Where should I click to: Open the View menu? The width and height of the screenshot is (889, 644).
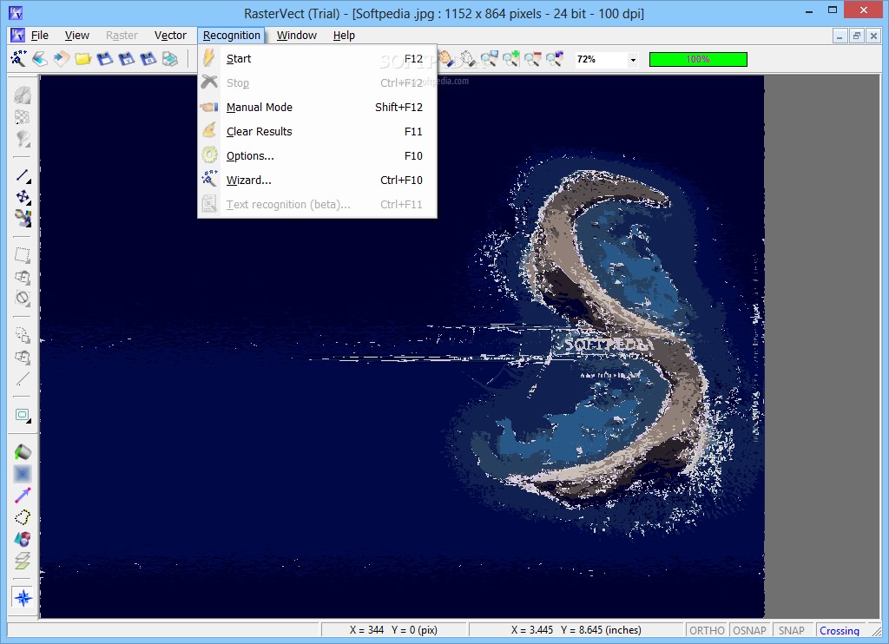(76, 35)
